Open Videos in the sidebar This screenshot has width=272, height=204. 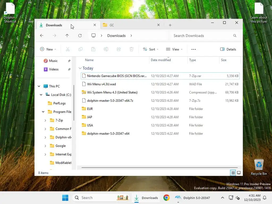pyautogui.click(x=54, y=69)
